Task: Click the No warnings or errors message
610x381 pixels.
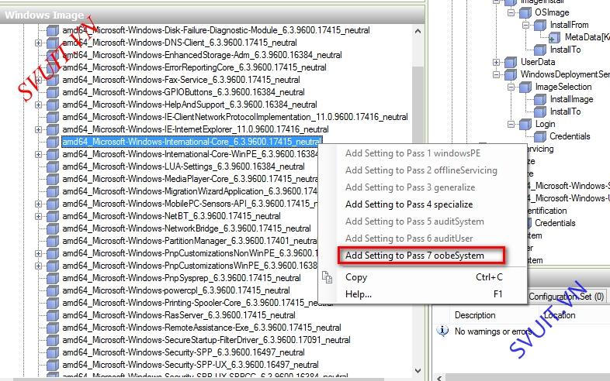Action: (494, 331)
